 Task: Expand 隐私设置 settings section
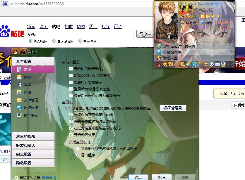pos(33,163)
